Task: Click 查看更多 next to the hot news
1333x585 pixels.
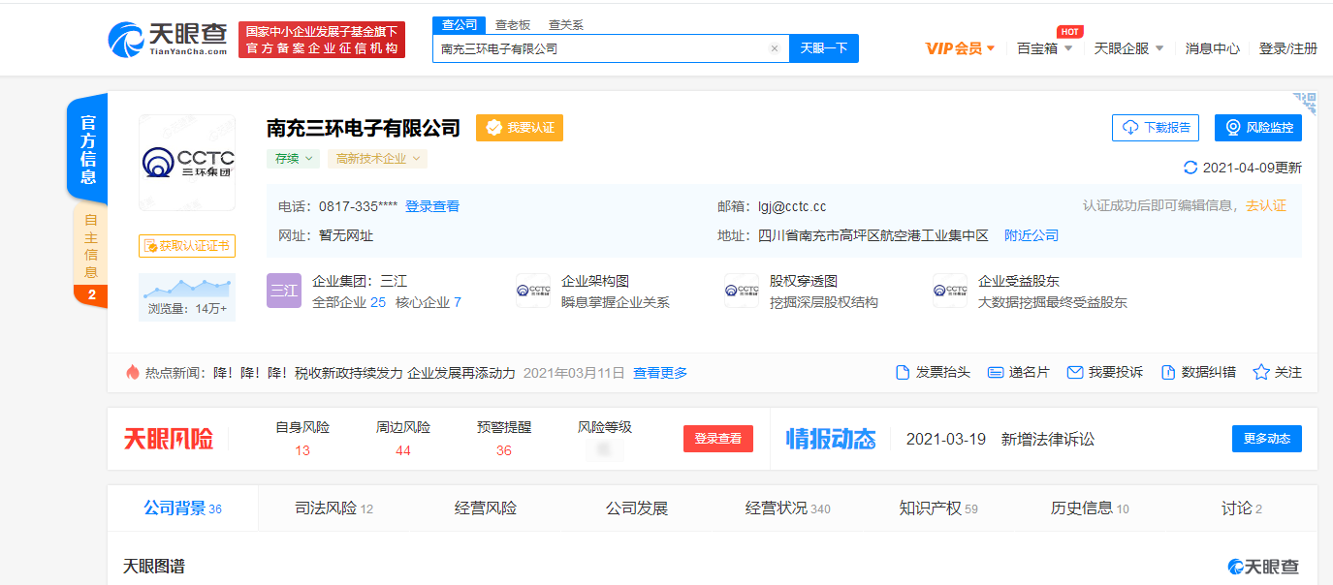Action: coord(660,373)
